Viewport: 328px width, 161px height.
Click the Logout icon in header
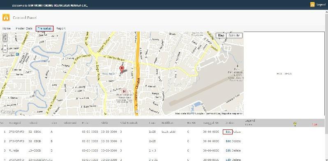[312, 5]
